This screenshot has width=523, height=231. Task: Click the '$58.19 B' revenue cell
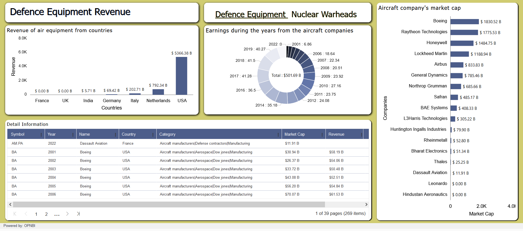pos(336,152)
